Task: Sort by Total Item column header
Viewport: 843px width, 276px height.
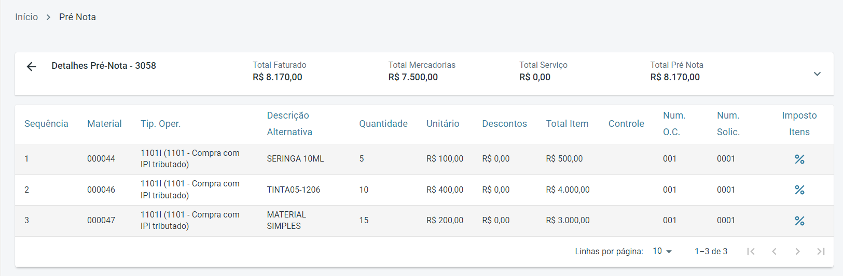Action: point(567,124)
